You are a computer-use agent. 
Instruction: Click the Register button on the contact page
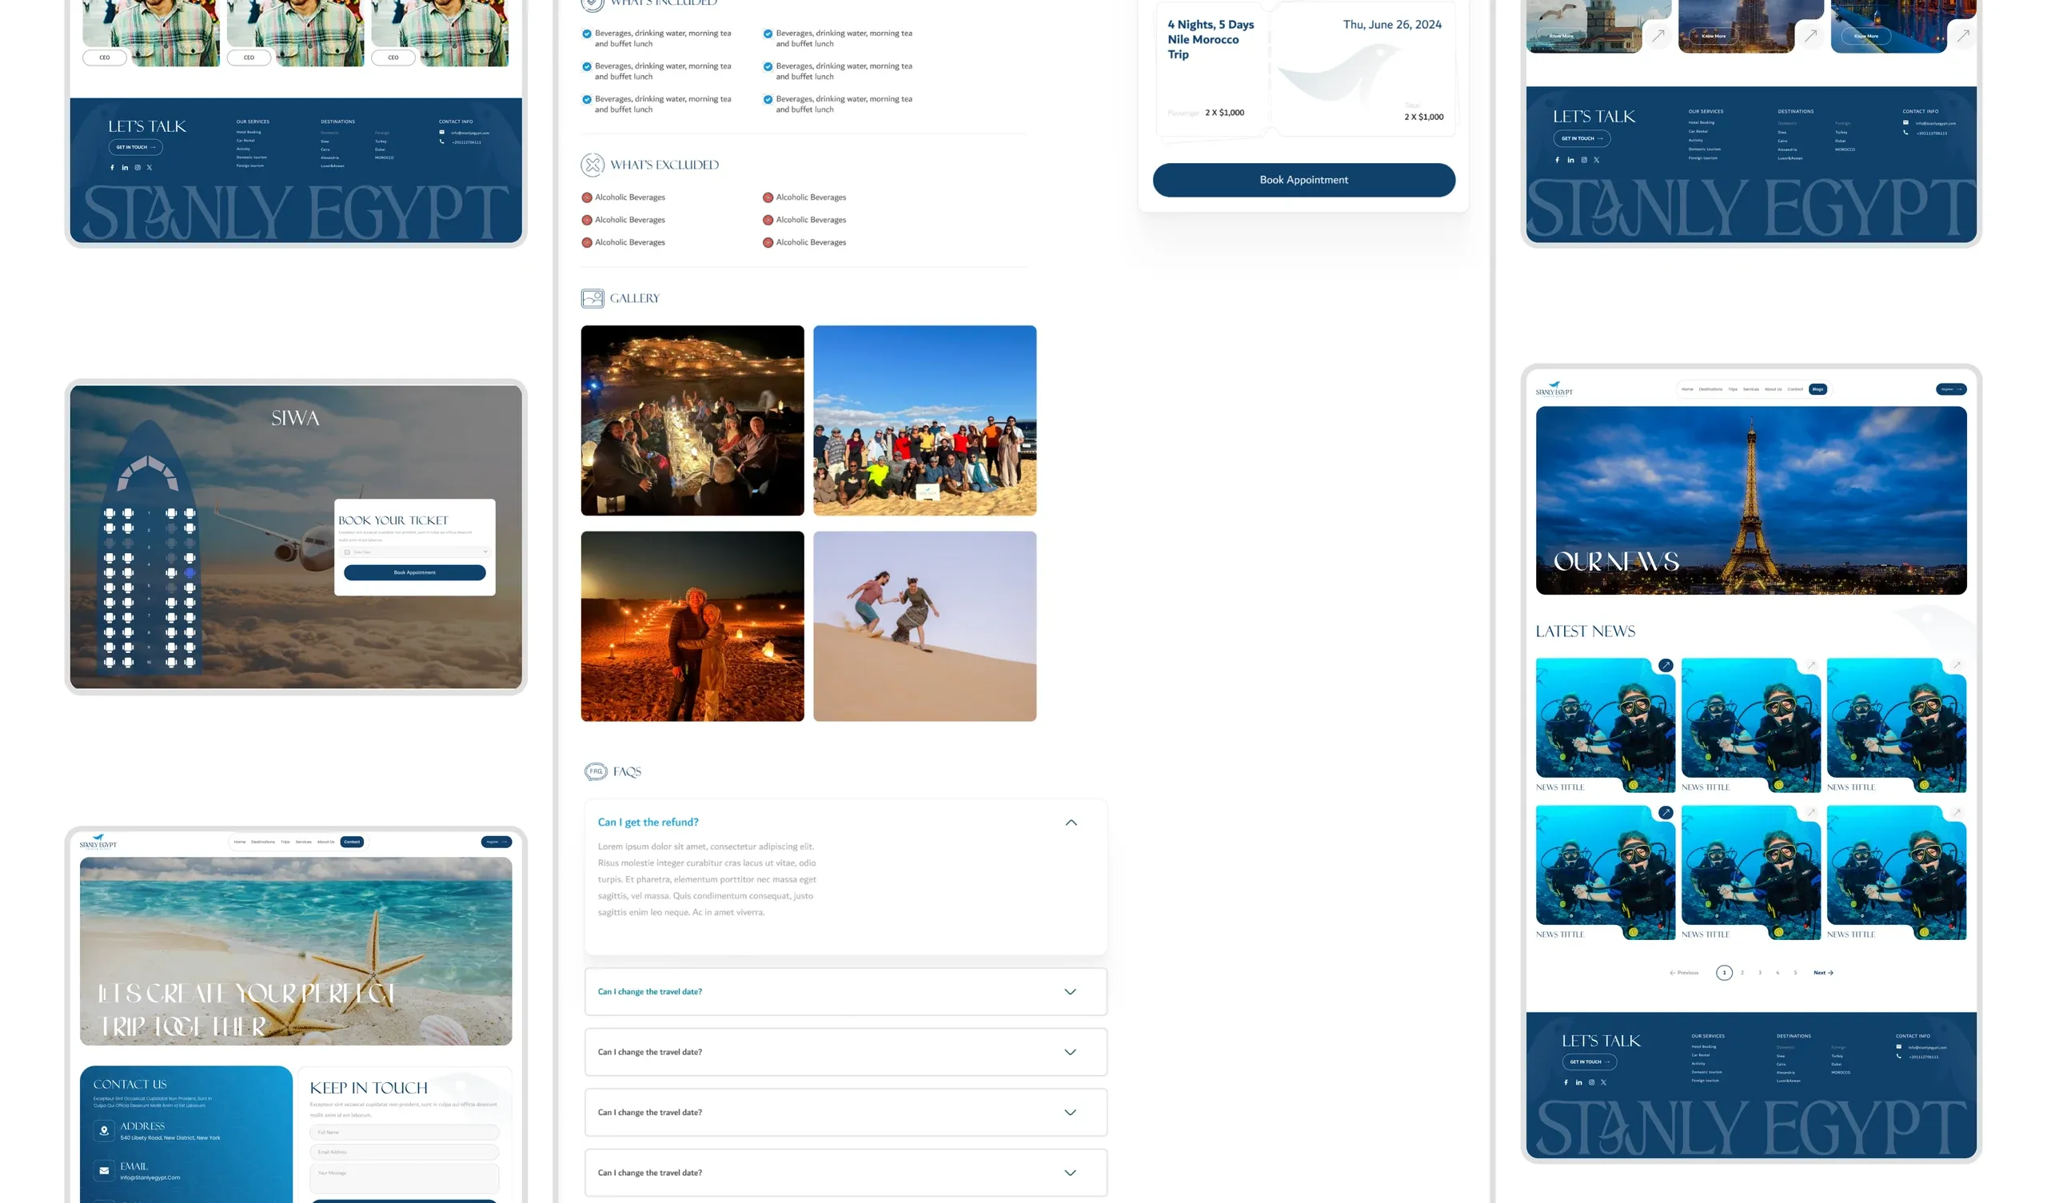(x=497, y=842)
